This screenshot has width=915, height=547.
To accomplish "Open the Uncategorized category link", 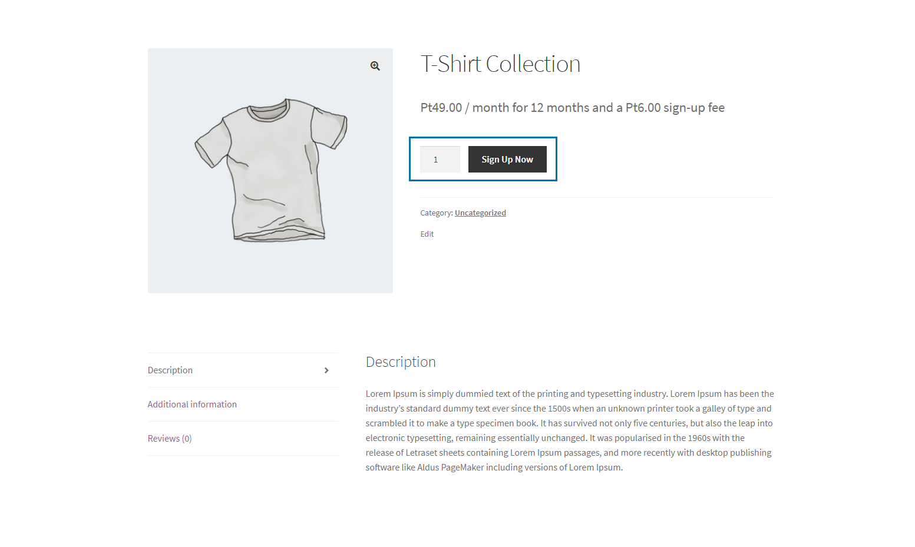I will tap(480, 213).
